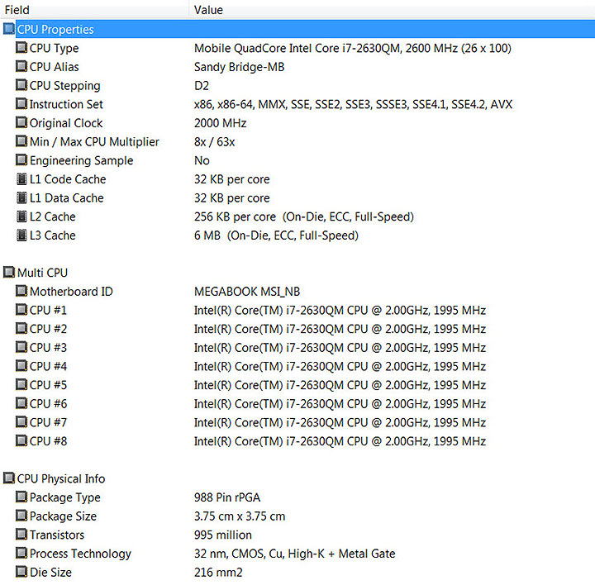Click the icon beside CPU Alias
Screen dimensions: 595x585
click(x=21, y=66)
